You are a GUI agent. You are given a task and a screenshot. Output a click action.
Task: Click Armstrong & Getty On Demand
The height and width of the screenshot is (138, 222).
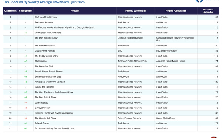point(50,82)
